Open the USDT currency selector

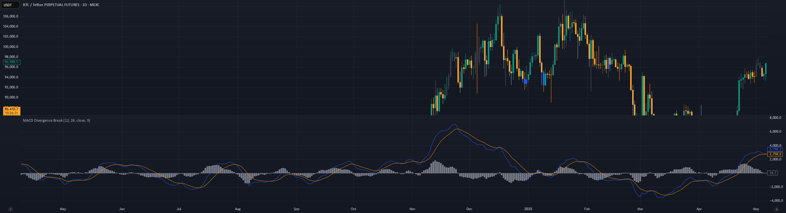[11, 5]
